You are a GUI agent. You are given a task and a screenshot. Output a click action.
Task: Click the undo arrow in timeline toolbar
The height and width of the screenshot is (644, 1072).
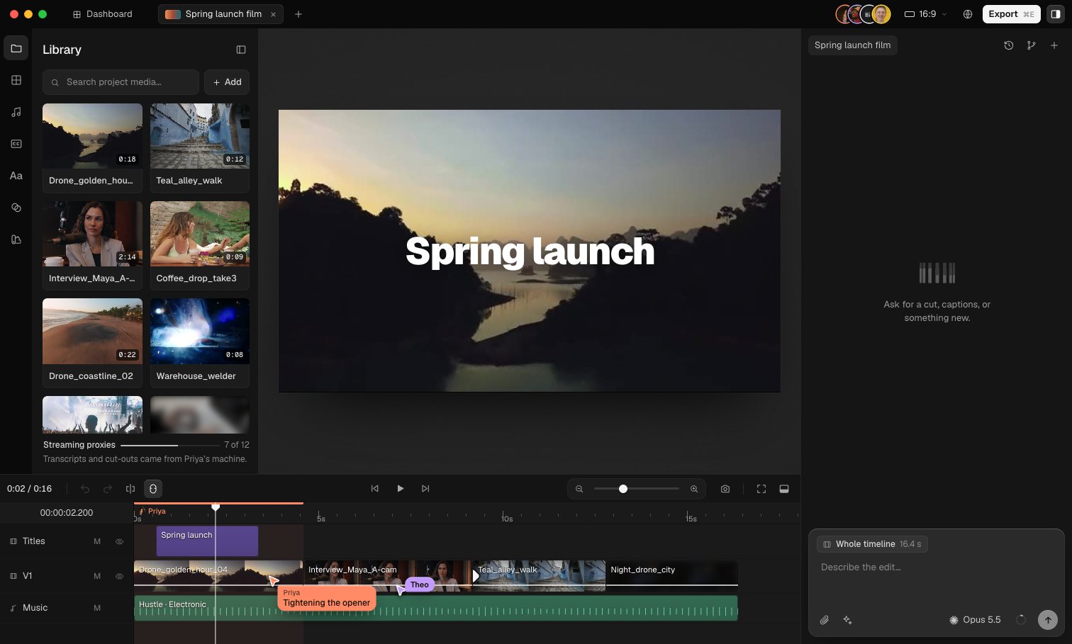[x=85, y=489]
